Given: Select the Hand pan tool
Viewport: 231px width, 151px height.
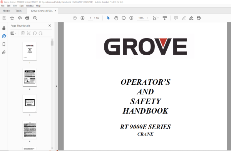Looking at the screenshot, I should click(x=116, y=18).
